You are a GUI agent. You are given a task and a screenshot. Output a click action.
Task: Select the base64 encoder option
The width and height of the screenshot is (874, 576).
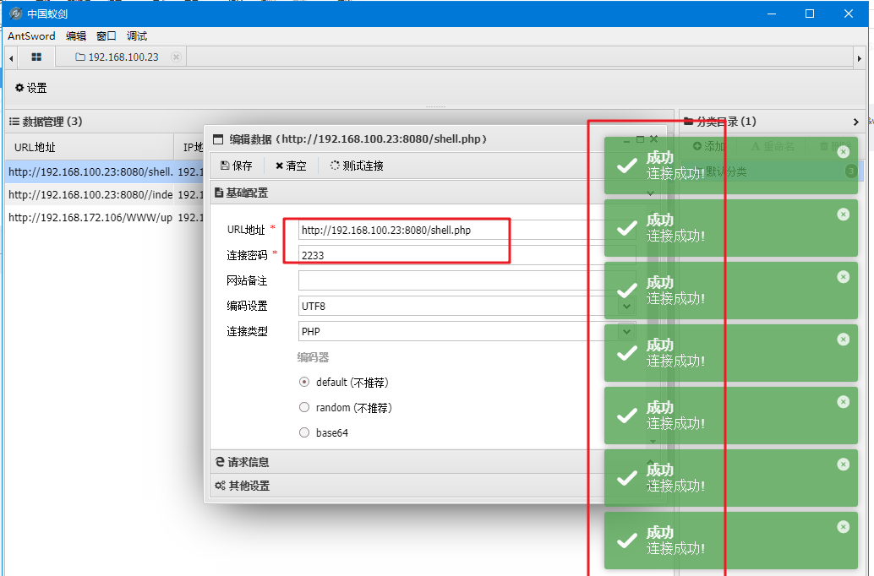[x=304, y=432]
